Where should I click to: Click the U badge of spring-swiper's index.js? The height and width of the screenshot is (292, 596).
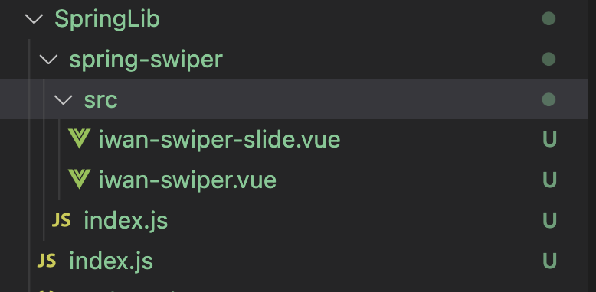[549, 220]
